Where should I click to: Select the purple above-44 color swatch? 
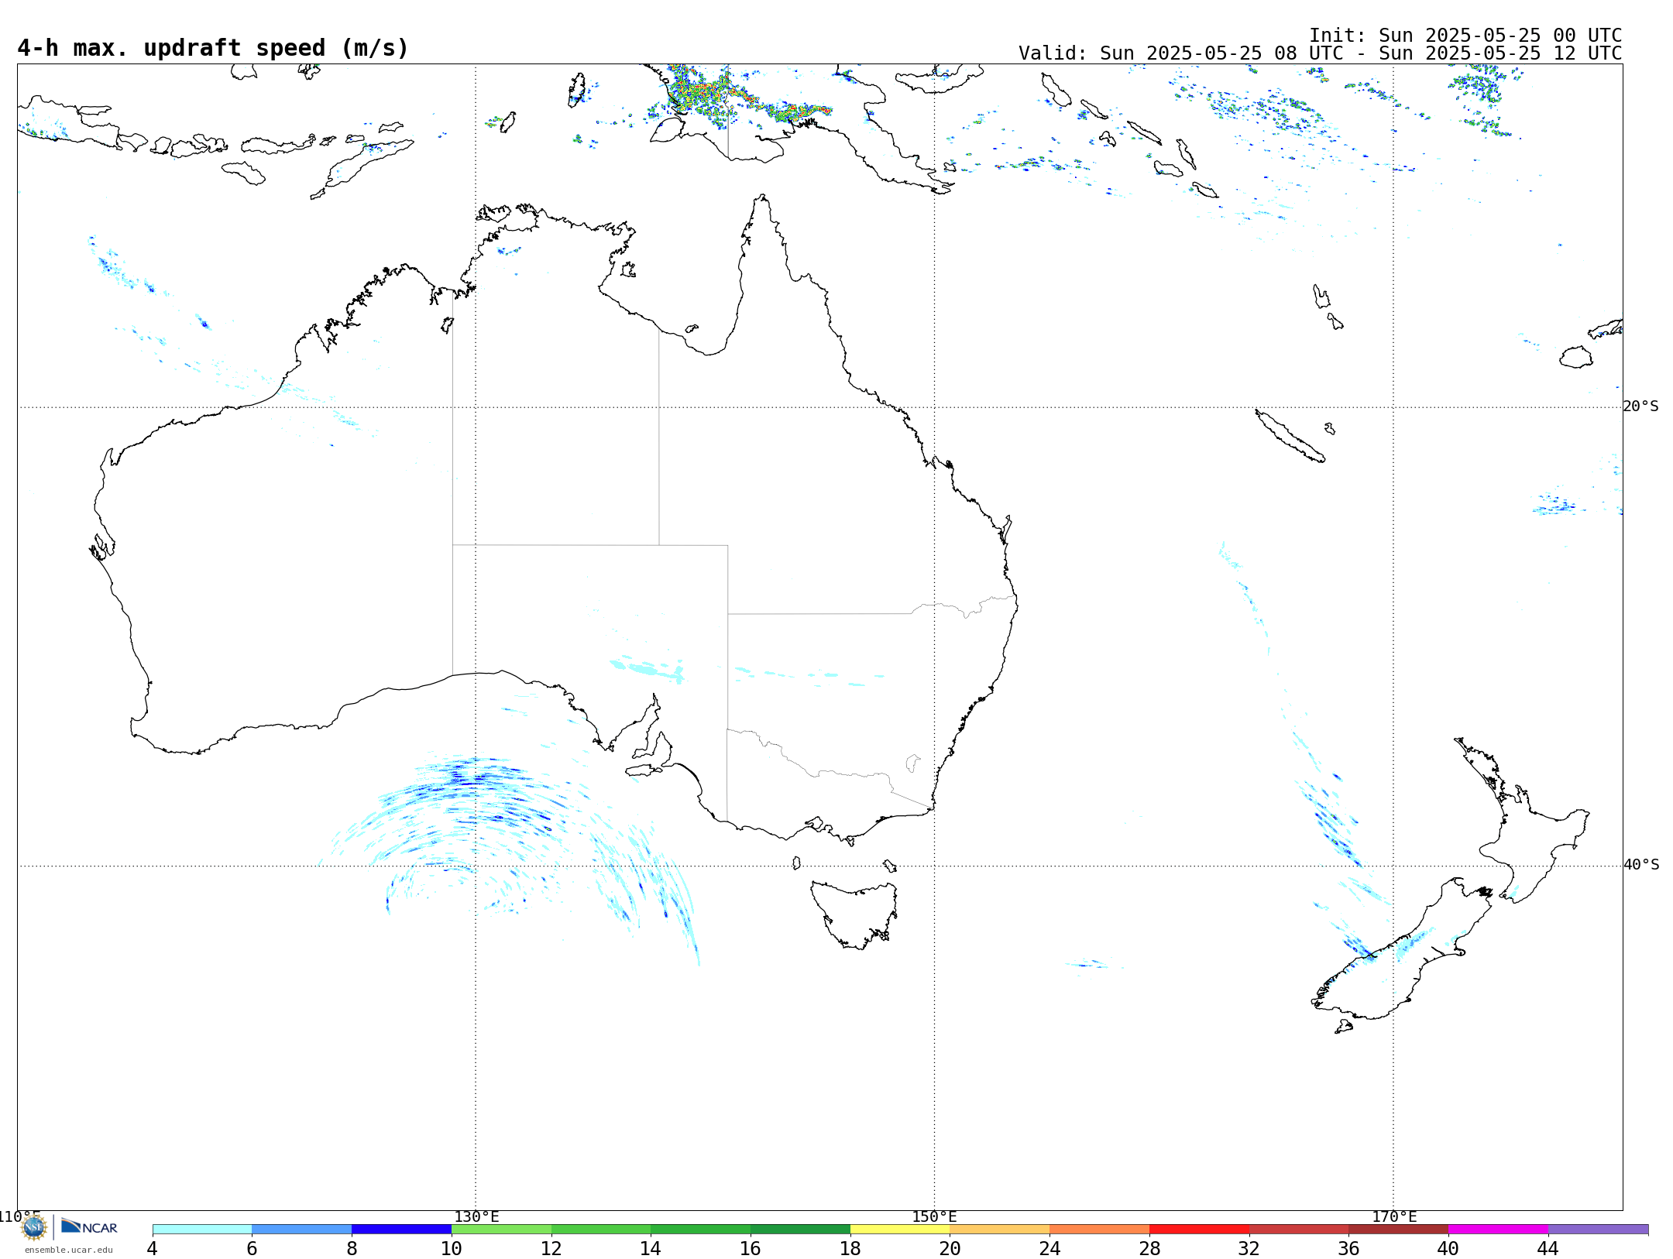pyautogui.click(x=1598, y=1230)
